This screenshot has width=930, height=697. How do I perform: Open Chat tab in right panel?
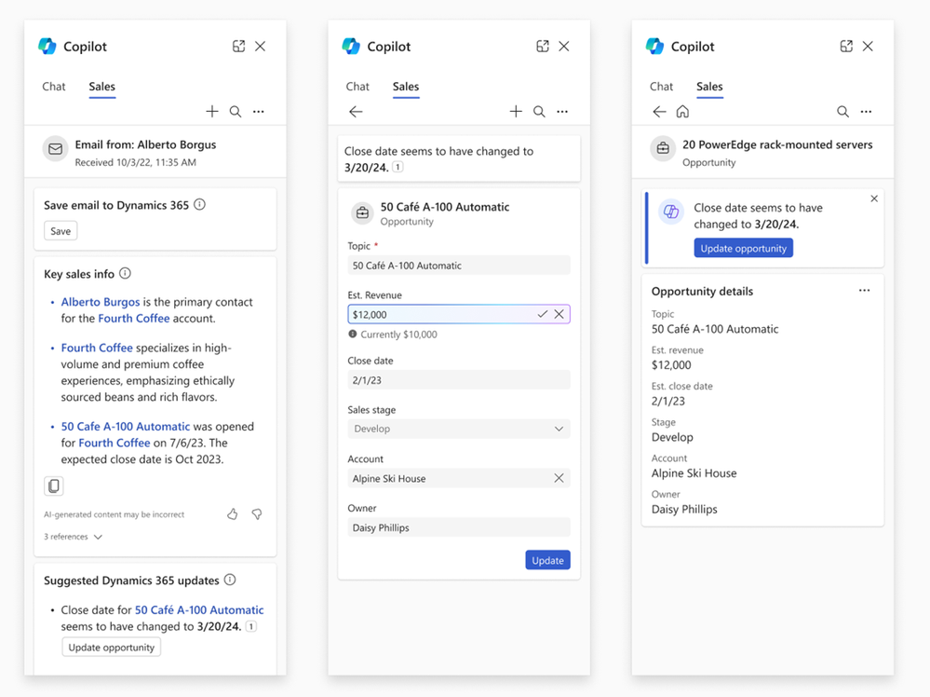point(661,87)
